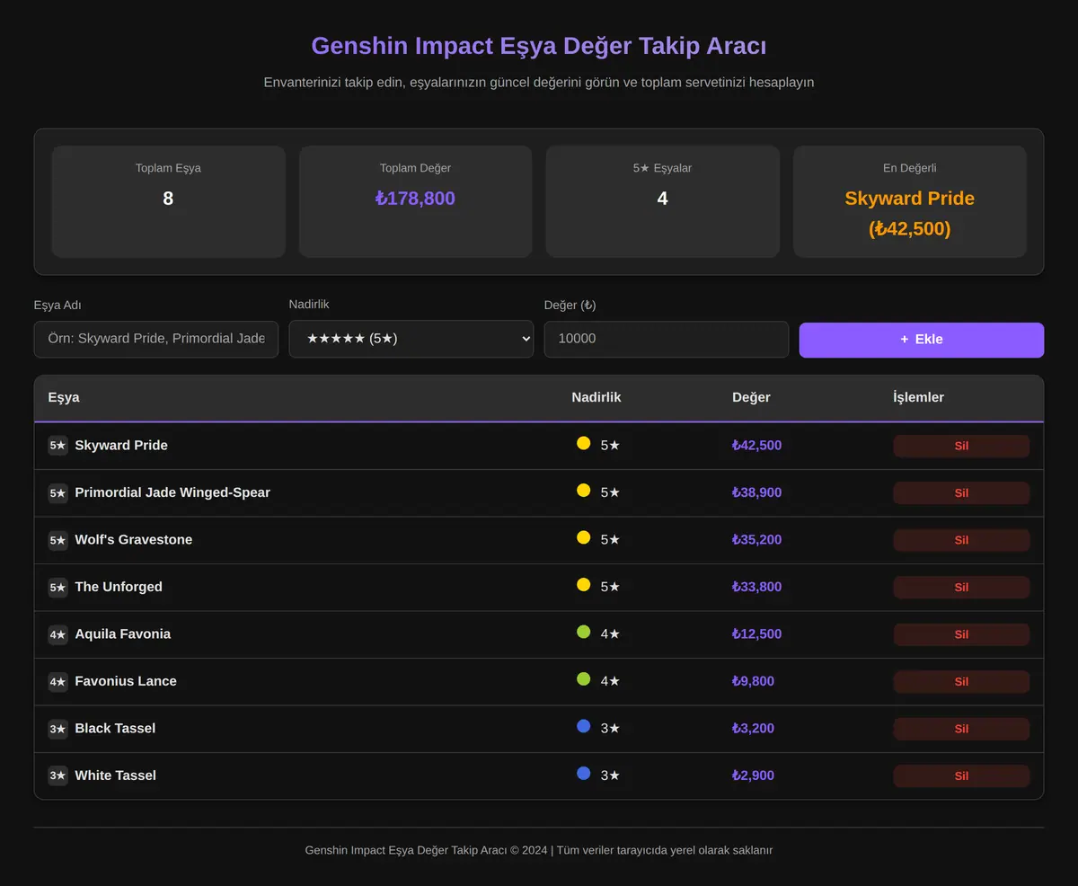Delete Primordial Jade Winged-Spear using Sil

[961, 492]
